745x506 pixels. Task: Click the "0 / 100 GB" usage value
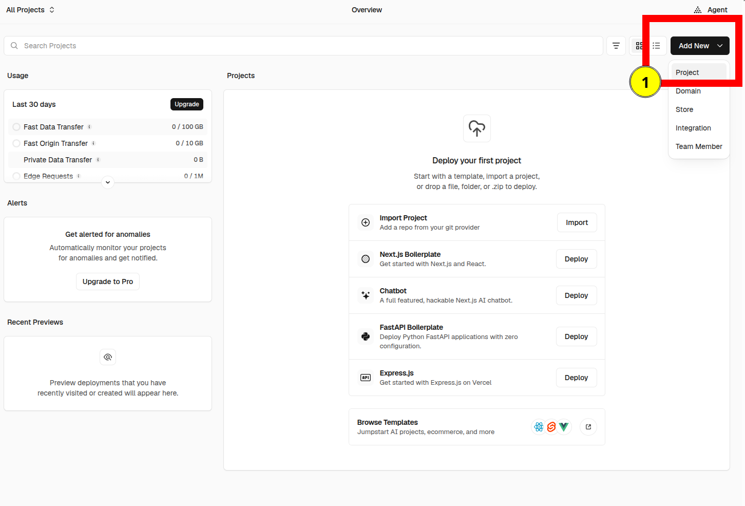click(x=187, y=127)
